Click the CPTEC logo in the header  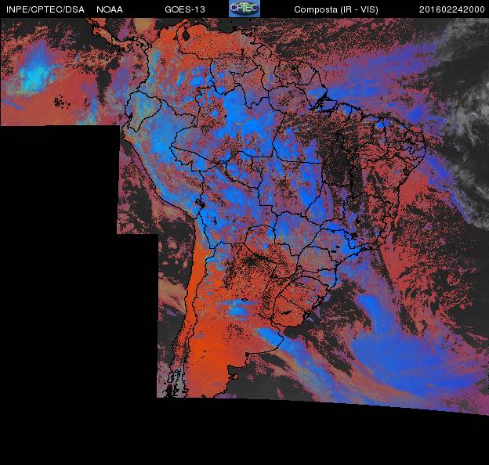(244, 9)
